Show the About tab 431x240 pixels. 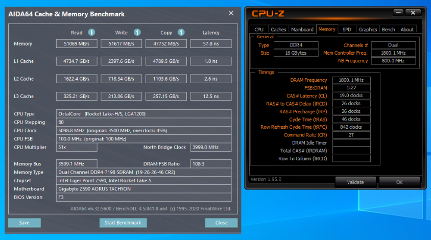tap(407, 30)
